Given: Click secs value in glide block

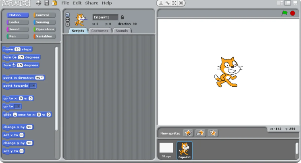Looking at the screenshot, I should click(x=15, y=115).
